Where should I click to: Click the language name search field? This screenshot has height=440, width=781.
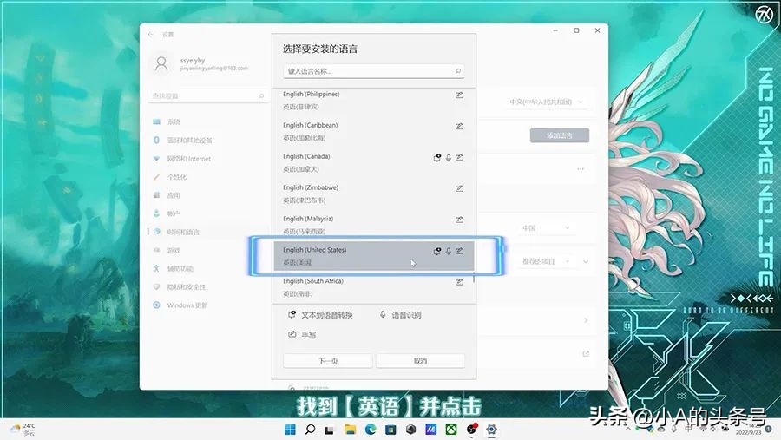click(373, 71)
